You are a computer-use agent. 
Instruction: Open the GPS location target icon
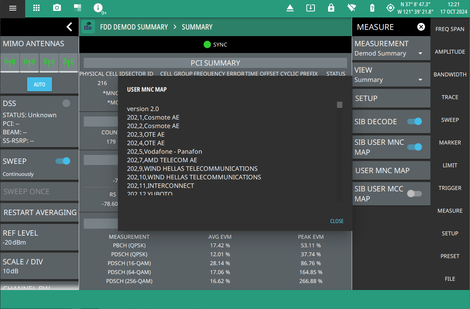pos(391,8)
